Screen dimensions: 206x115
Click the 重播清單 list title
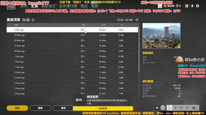pos(13,20)
